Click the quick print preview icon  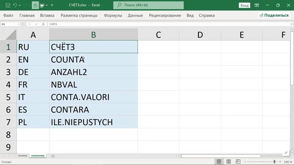(x=42, y=5)
